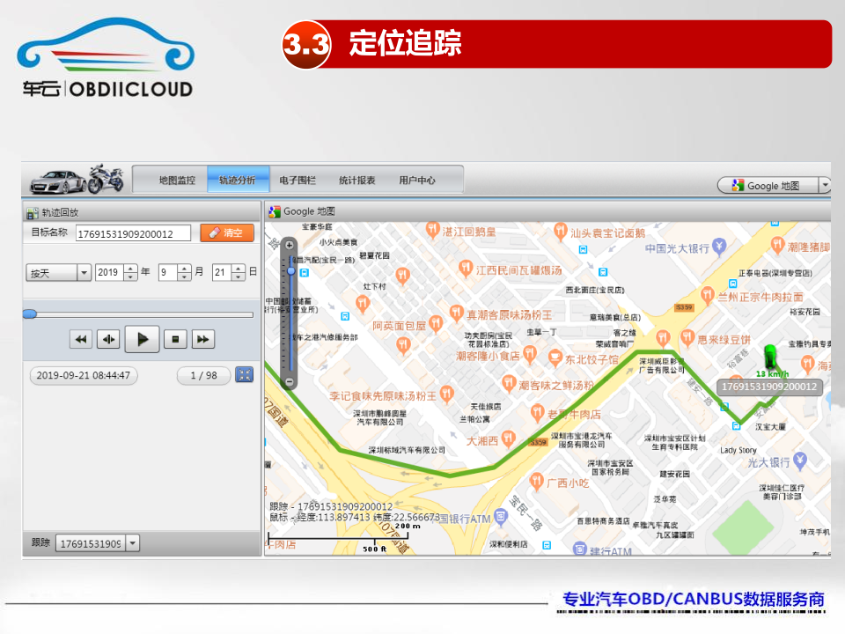Zoom out with the map minus button
Image resolution: width=845 pixels, height=634 pixels.
[x=290, y=381]
